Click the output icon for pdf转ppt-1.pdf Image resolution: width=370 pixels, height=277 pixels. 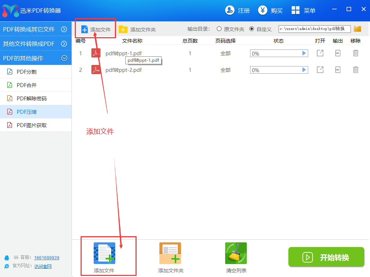click(x=338, y=53)
